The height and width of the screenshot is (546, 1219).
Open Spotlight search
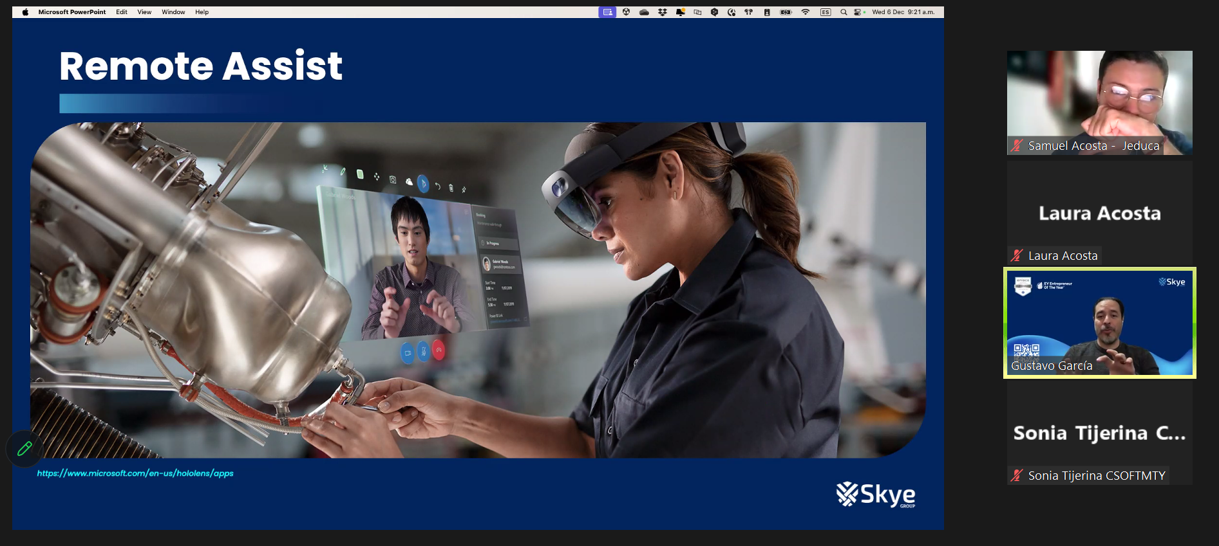click(844, 12)
